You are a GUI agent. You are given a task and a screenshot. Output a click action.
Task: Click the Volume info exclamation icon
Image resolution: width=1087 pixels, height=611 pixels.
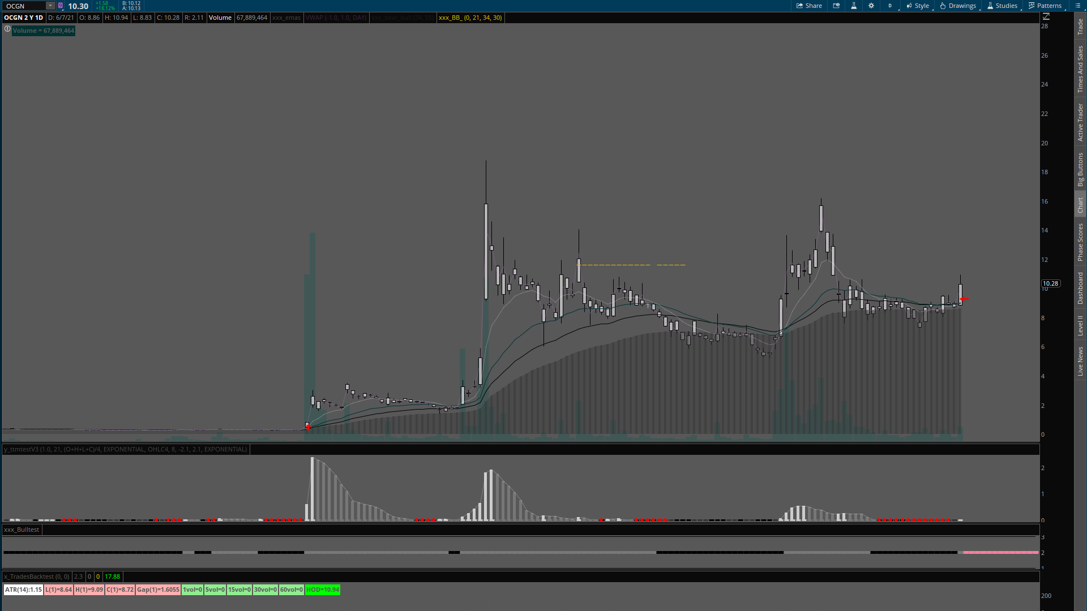[x=7, y=29]
